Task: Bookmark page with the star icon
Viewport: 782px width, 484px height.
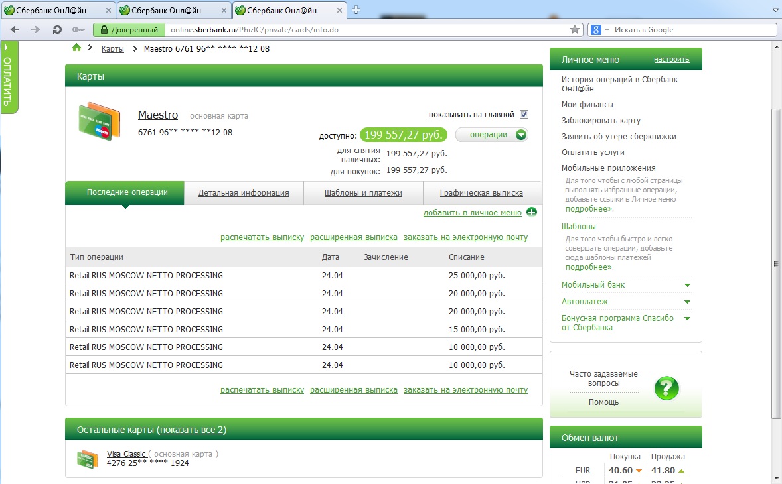Action: [575, 30]
